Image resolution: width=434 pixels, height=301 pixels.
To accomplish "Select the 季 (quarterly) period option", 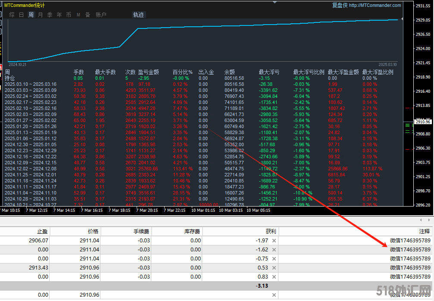I will 50,15.
